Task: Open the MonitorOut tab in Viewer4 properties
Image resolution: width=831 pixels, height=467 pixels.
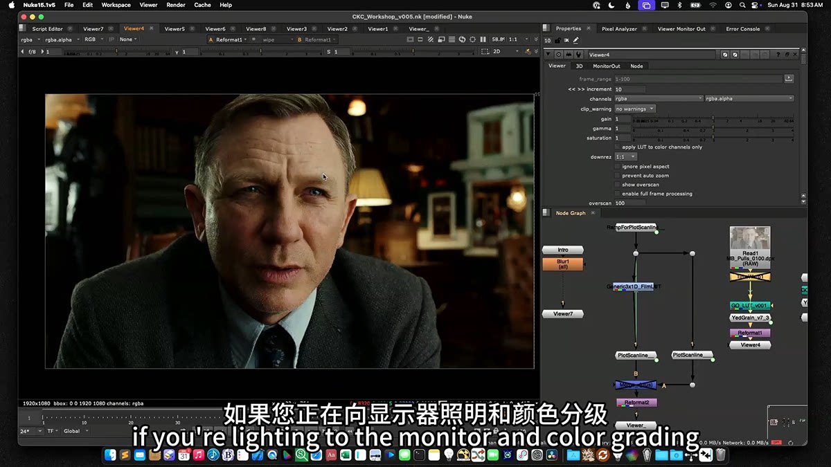Action: coord(606,66)
